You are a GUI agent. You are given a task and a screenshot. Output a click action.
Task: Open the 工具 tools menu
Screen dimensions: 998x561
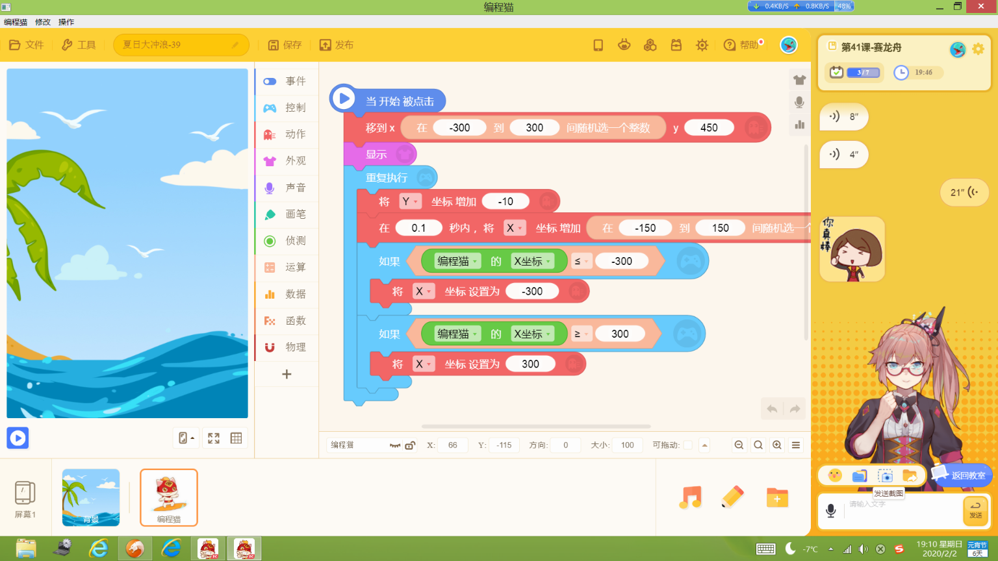tap(79, 45)
